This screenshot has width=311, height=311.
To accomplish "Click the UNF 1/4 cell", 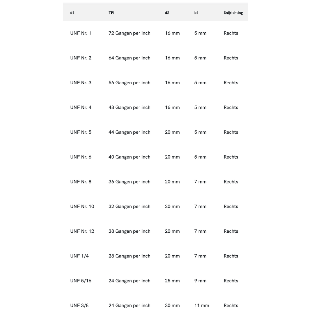I will (80, 256).
